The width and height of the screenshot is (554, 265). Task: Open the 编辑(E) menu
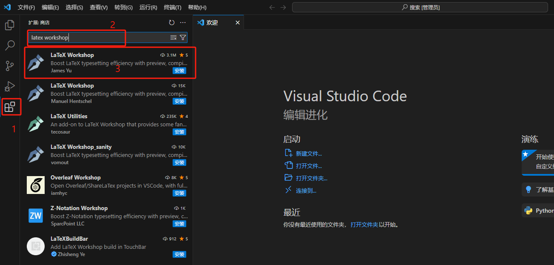pyautogui.click(x=50, y=7)
